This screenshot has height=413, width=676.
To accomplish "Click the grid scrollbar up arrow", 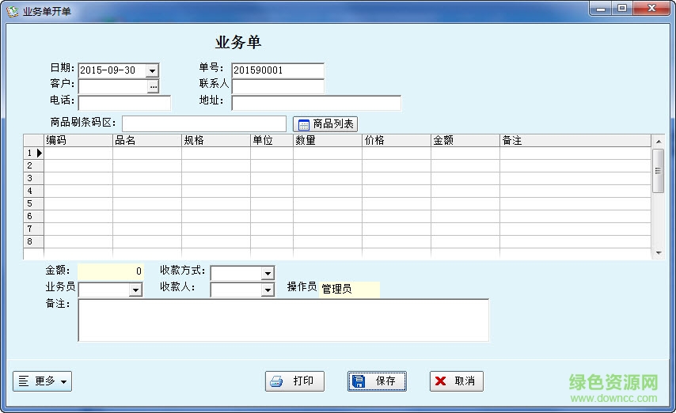I will point(659,142).
